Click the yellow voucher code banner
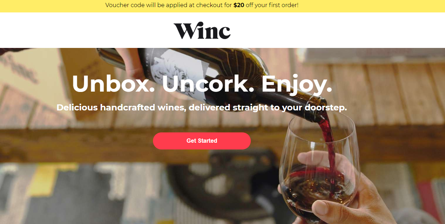Image resolution: width=445 pixels, height=224 pixels. 222,6
